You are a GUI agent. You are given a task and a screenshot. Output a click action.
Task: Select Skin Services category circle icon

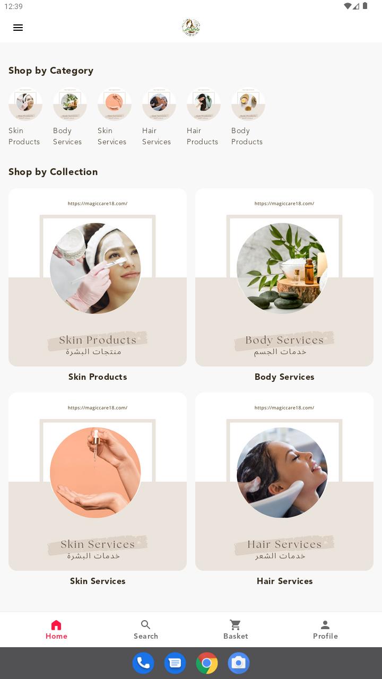coord(115,104)
